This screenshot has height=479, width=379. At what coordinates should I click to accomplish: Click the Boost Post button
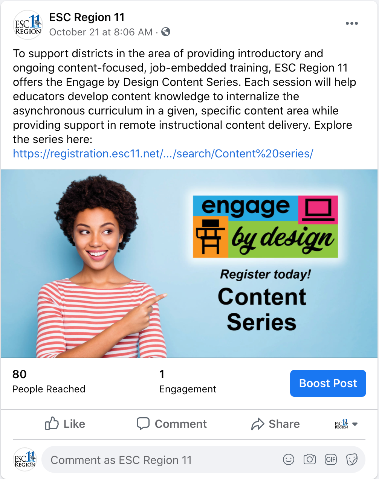[x=328, y=383]
